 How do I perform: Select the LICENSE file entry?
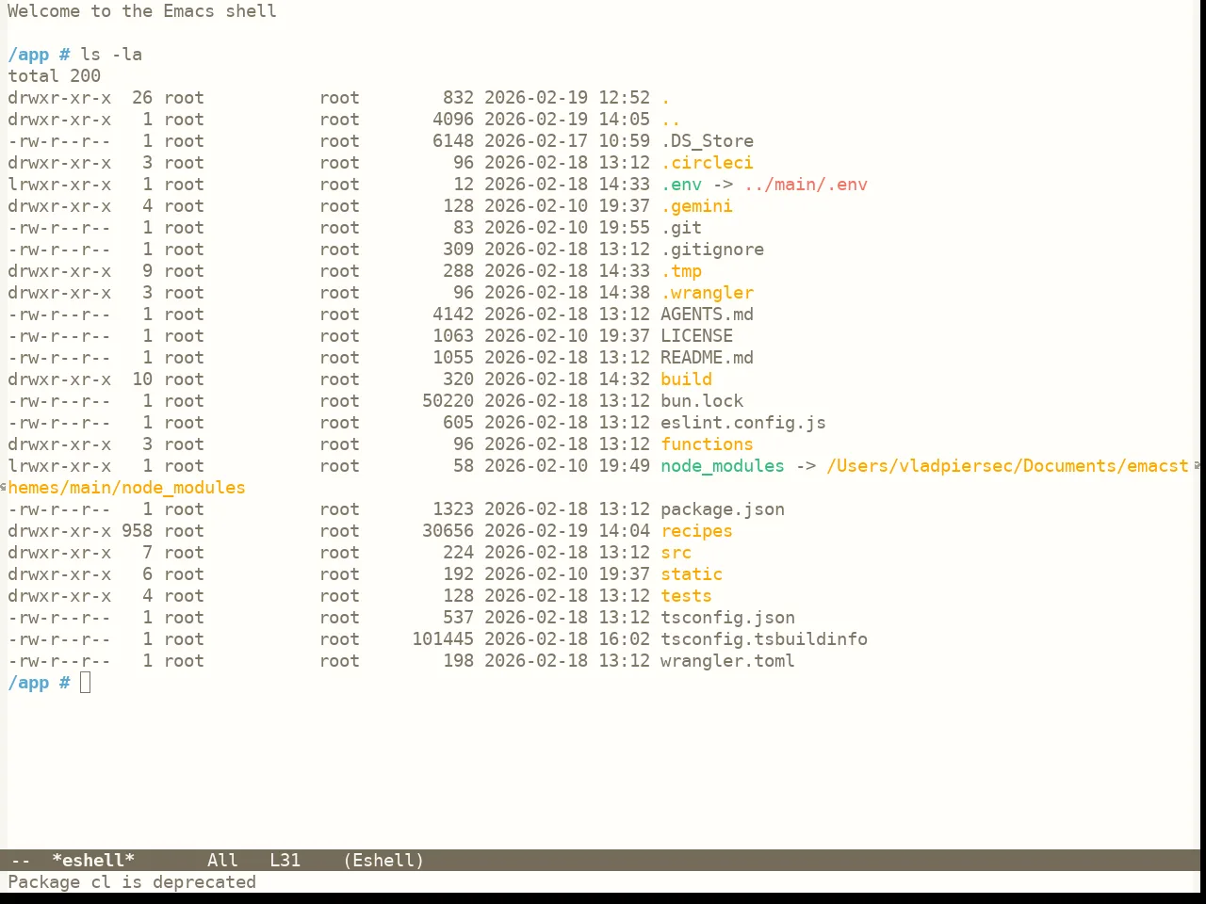tap(697, 336)
